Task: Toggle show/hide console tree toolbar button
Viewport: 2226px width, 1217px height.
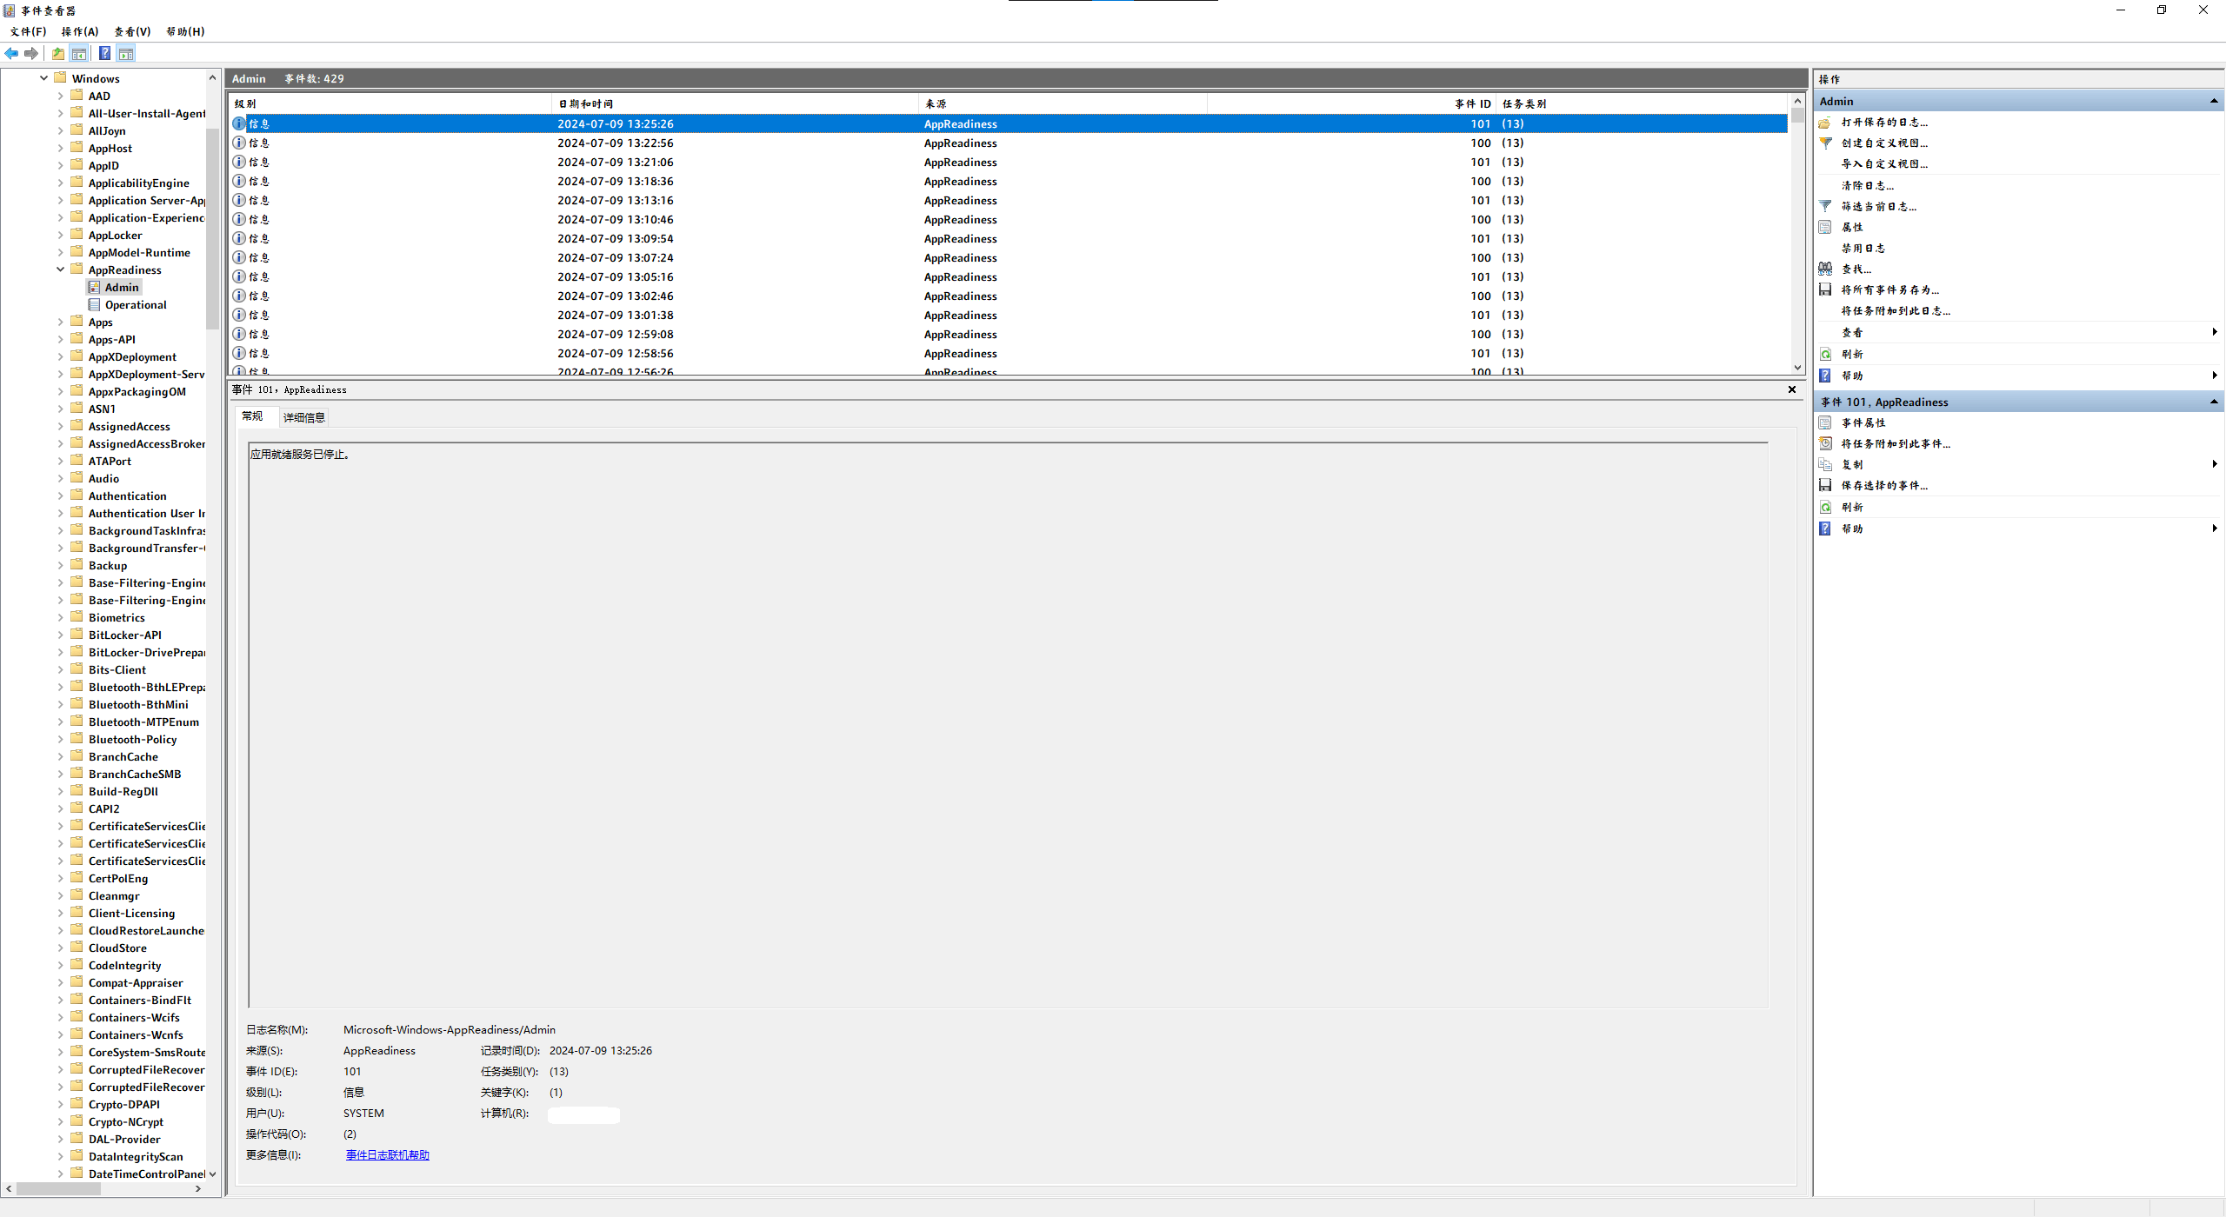Action: click(x=79, y=54)
